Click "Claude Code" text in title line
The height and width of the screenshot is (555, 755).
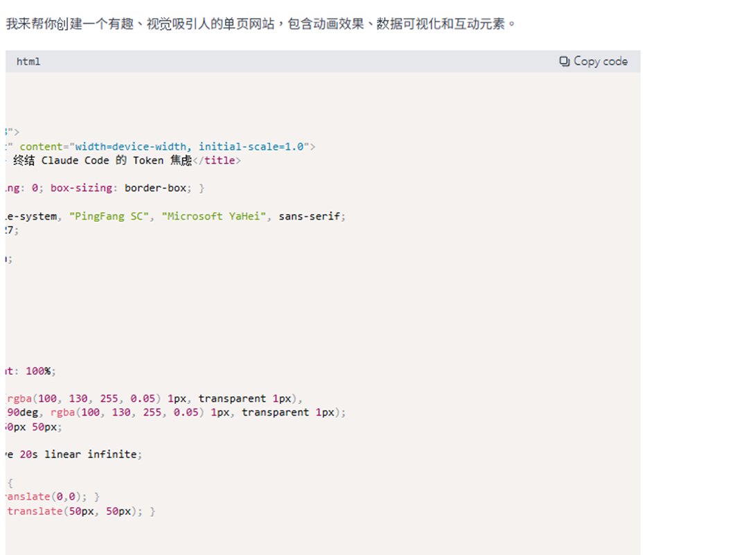(x=75, y=161)
